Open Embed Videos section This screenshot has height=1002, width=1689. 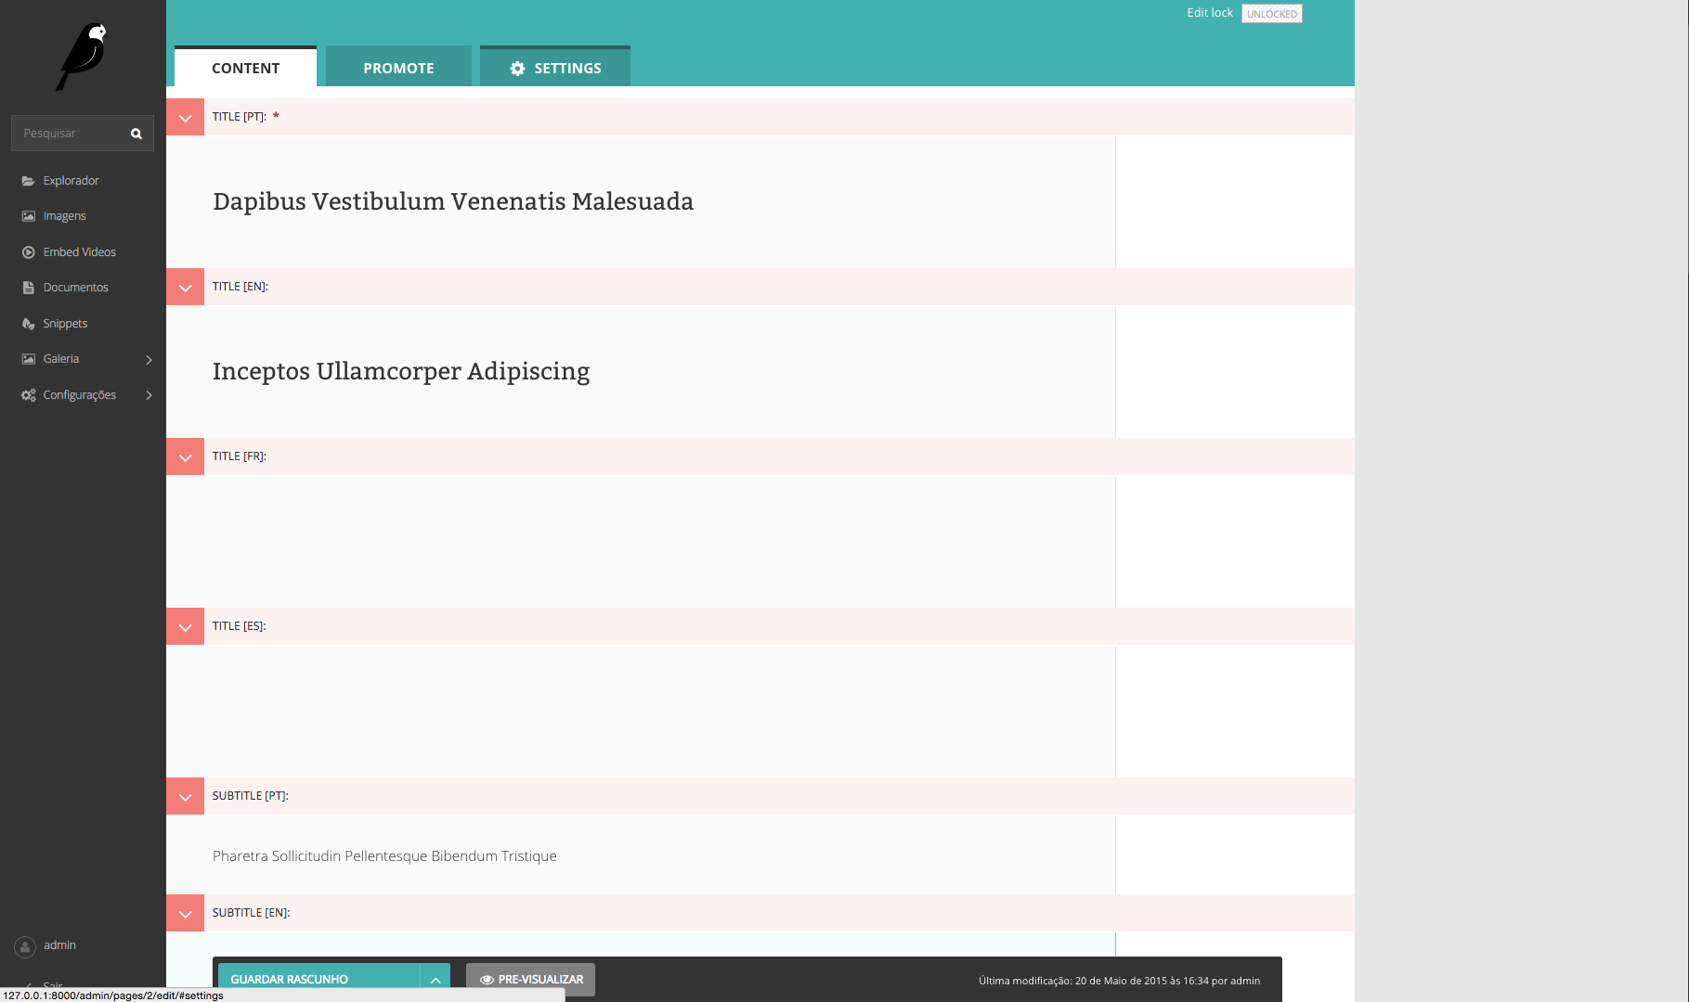tap(79, 252)
